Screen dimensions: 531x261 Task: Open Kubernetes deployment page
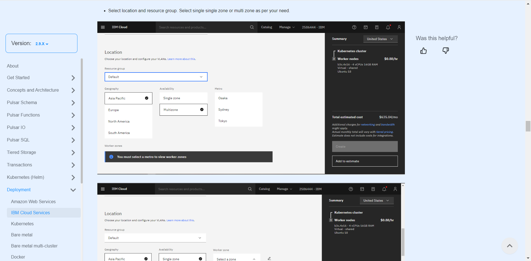click(x=22, y=224)
